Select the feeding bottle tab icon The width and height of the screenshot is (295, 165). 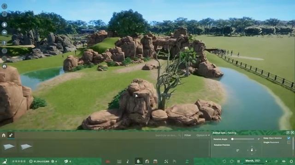click(11, 135)
